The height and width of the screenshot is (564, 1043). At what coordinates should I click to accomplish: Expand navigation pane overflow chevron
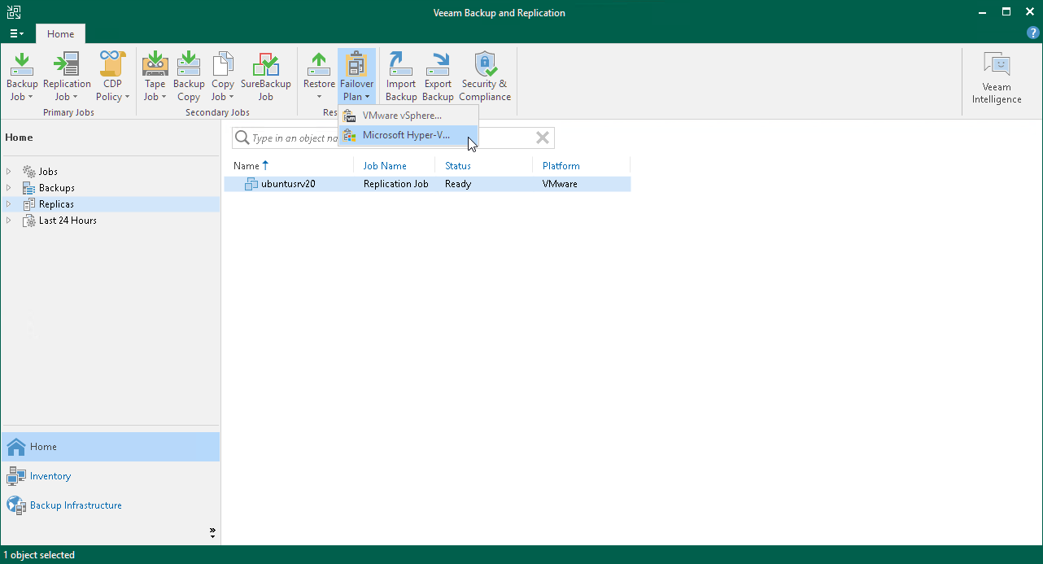coord(212,532)
